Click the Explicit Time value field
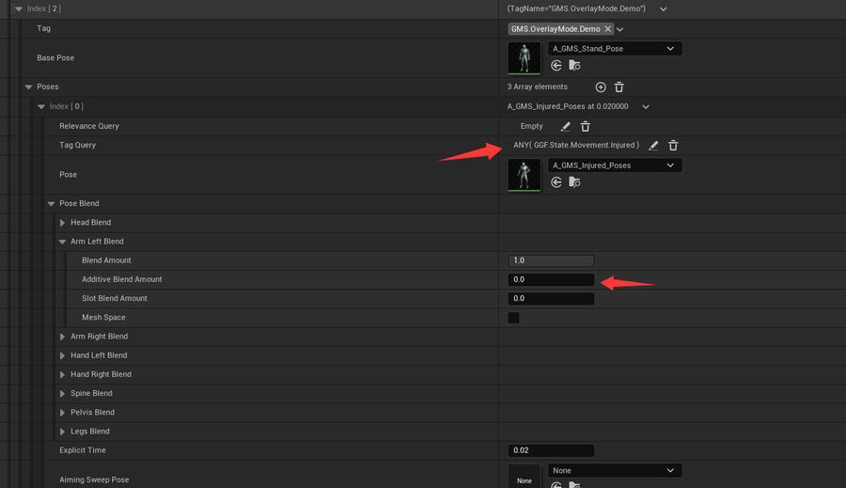The height and width of the screenshot is (488, 846). (551, 450)
